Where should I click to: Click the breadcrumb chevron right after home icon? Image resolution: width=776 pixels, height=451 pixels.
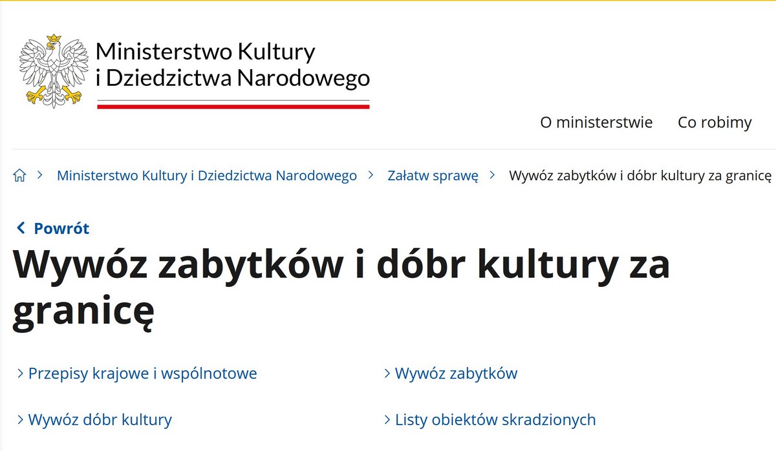40,176
